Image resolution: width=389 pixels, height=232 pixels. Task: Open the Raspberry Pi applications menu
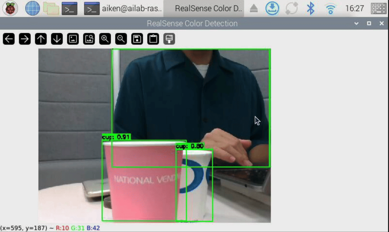click(10, 8)
